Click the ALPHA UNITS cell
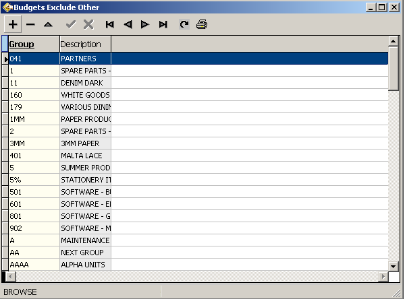Screen dimensions: 405x299 point(86,265)
